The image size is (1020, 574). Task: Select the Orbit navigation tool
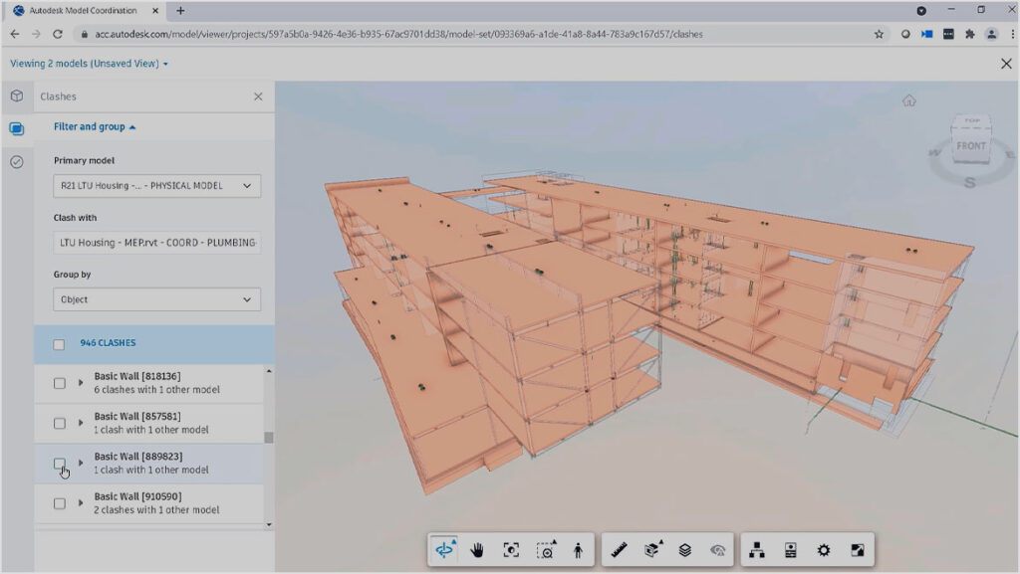click(445, 550)
